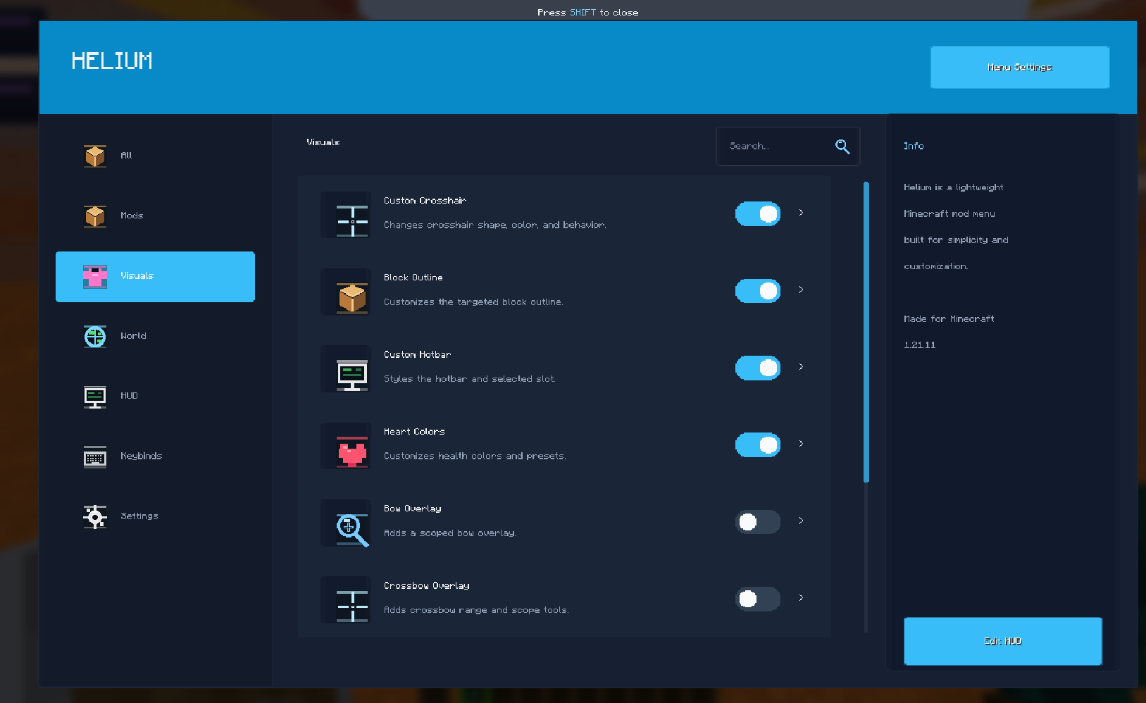Click the Heart Colors title

click(414, 432)
